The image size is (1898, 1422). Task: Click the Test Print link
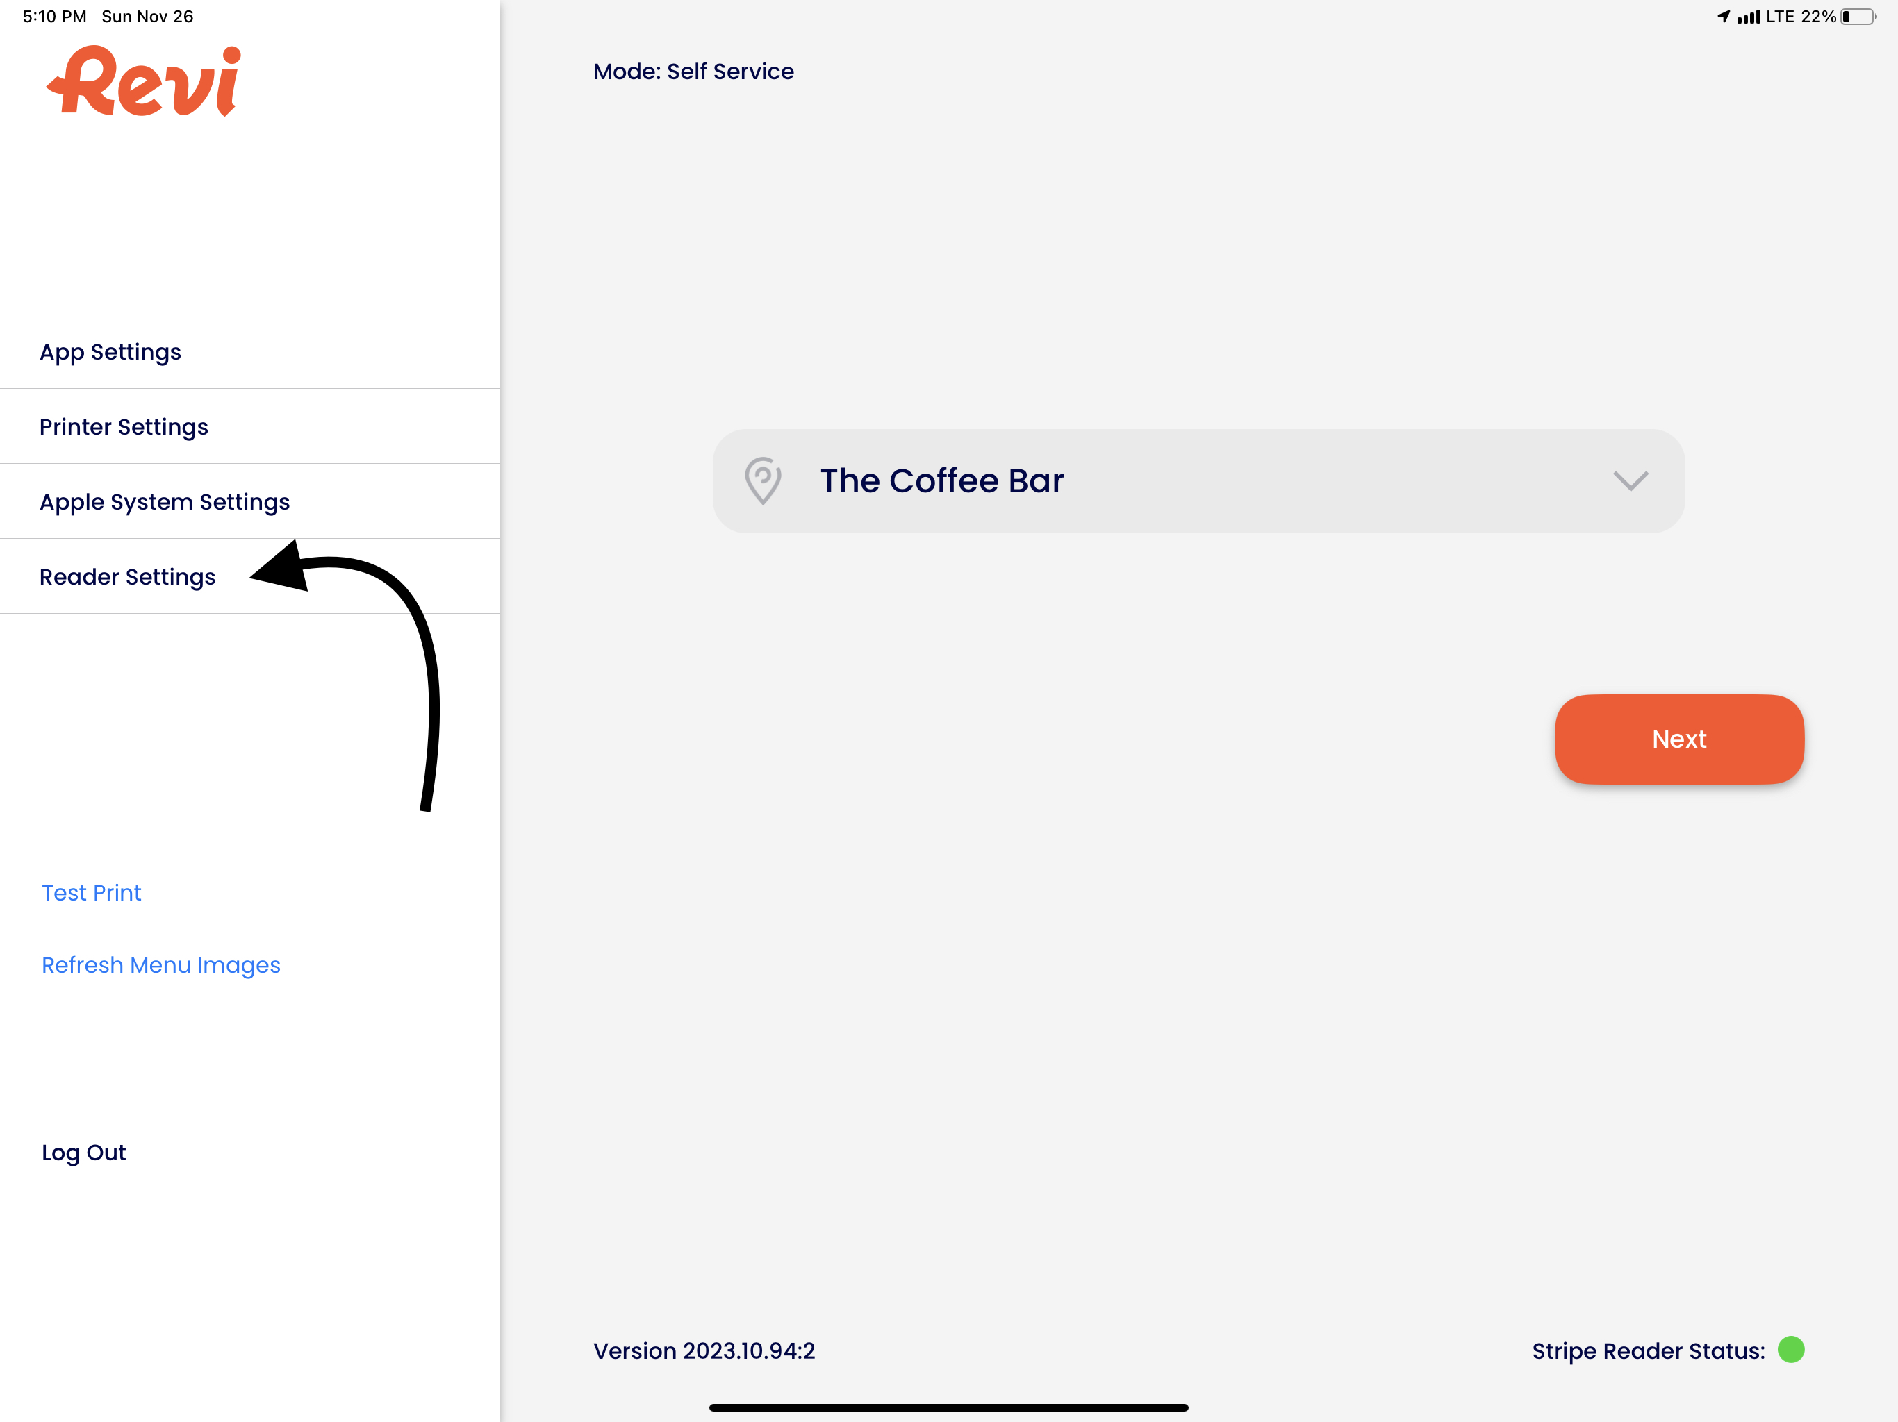point(92,892)
